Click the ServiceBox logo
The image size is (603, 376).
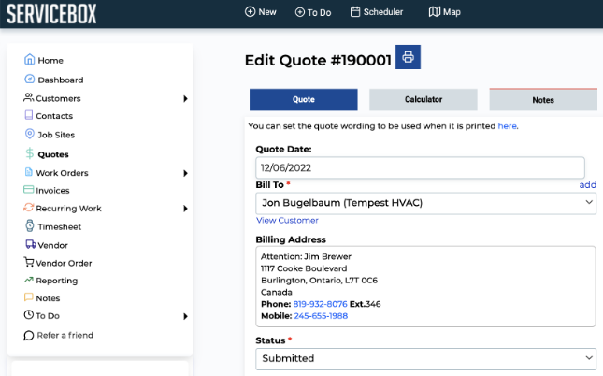pos(52,14)
